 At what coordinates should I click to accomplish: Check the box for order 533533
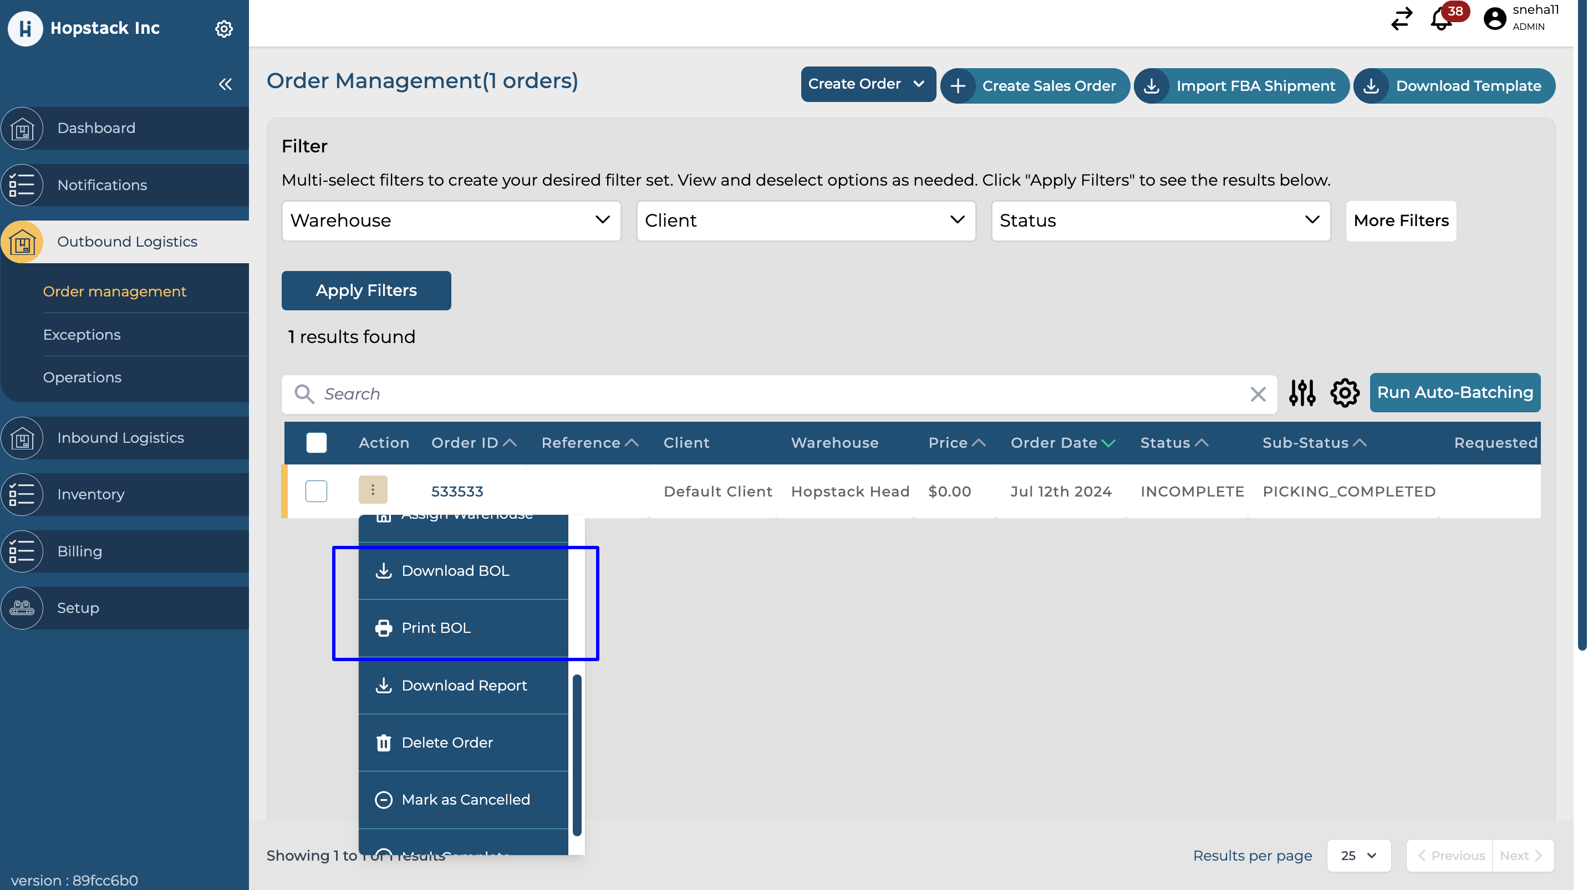pos(316,492)
